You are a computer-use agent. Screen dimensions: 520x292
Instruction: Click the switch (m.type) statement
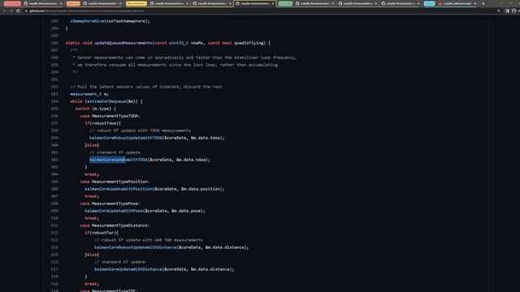tap(96, 109)
